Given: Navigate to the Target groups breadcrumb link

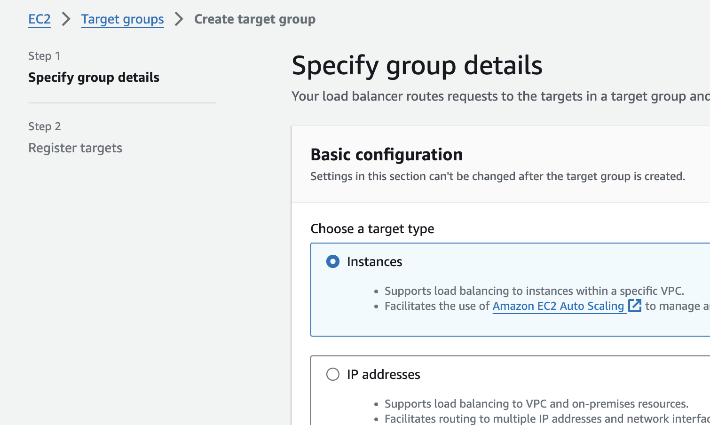Looking at the screenshot, I should [122, 19].
